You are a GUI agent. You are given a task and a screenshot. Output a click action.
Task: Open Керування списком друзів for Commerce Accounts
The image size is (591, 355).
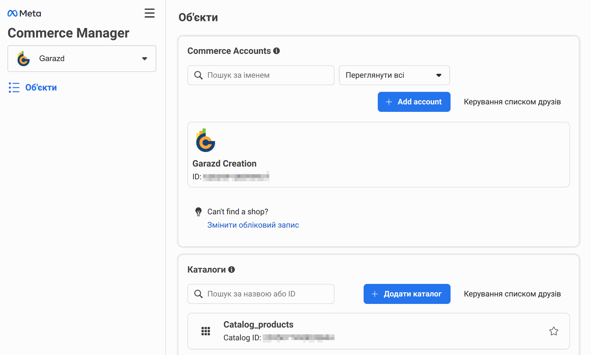(512, 102)
